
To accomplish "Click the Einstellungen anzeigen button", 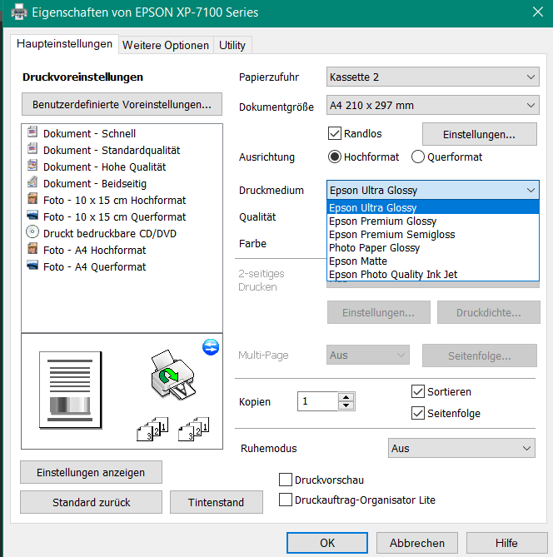I will [x=91, y=472].
